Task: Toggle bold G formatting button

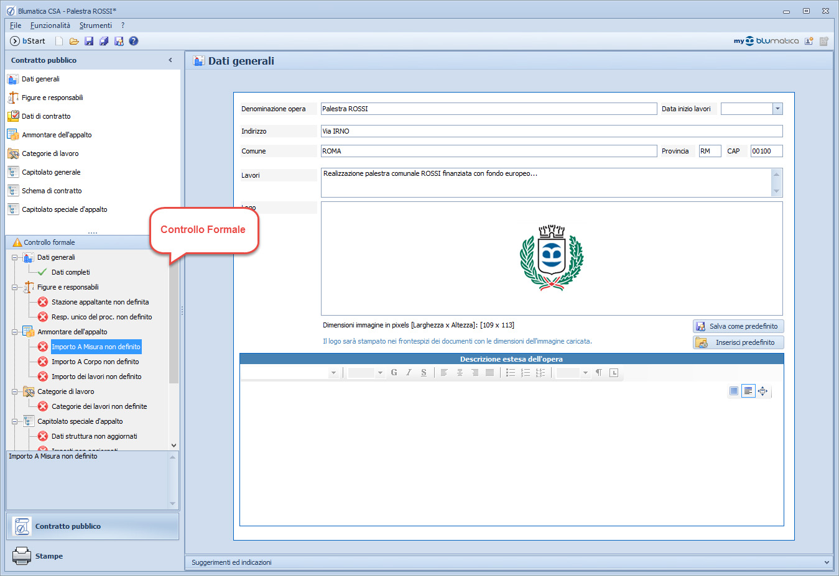Action: click(x=394, y=373)
